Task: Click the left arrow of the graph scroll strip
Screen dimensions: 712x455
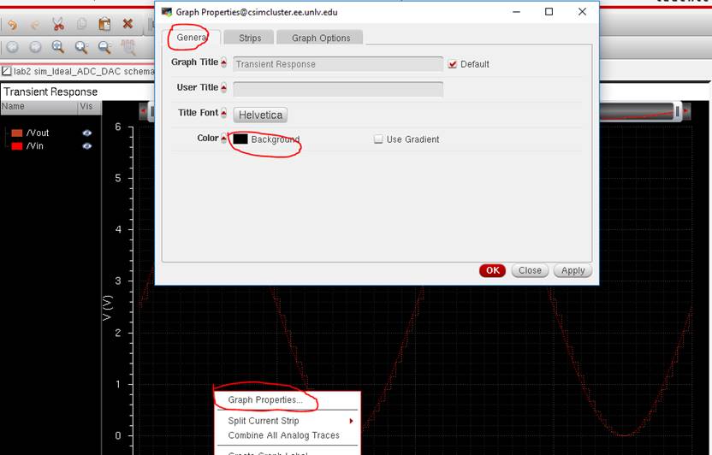Action: 144,110
